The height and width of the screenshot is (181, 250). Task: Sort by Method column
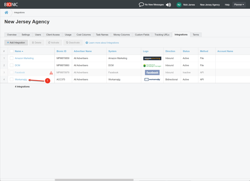pyautogui.click(x=204, y=51)
